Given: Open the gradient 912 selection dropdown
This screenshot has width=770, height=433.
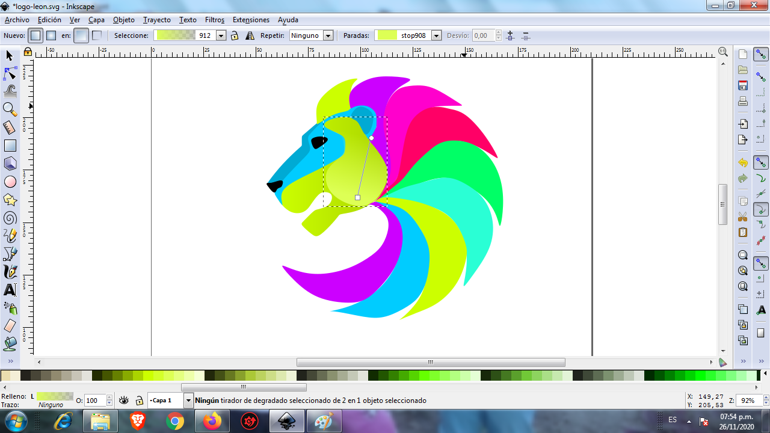Looking at the screenshot, I should [x=221, y=35].
